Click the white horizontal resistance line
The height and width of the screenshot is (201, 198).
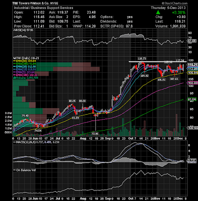click(158, 62)
